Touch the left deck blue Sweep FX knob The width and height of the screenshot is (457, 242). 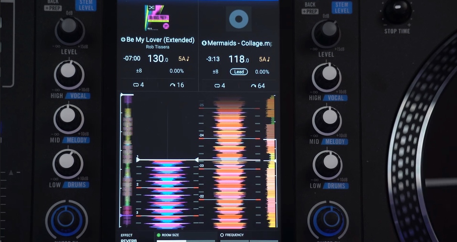pos(67,219)
